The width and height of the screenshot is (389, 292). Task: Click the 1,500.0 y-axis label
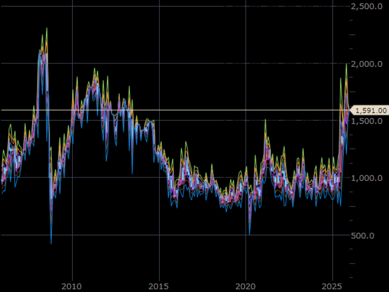point(367,121)
